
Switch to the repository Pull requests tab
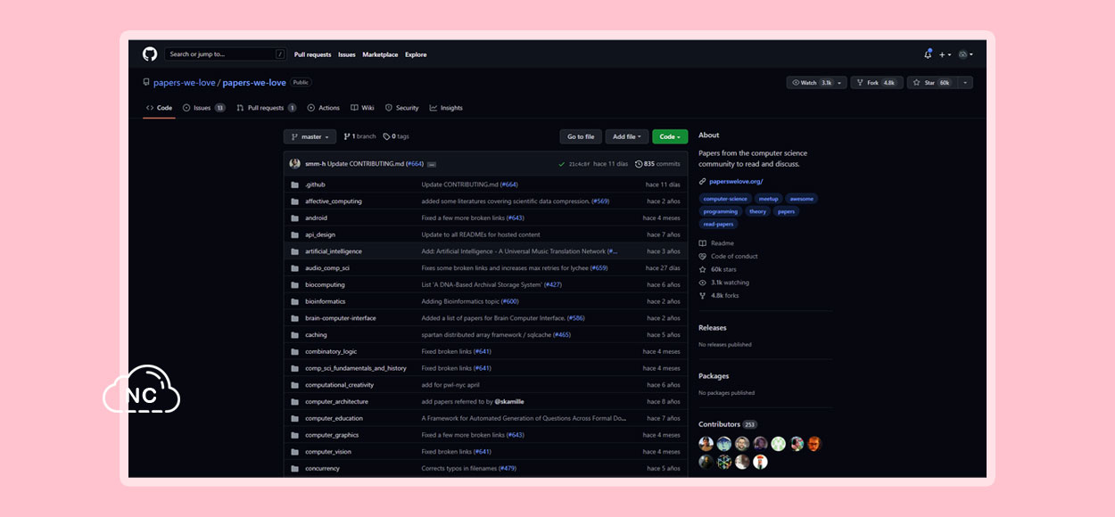click(x=266, y=108)
